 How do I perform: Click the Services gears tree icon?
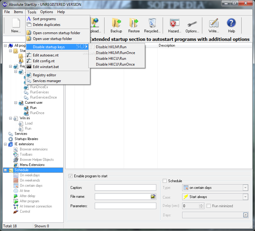tap(11, 134)
